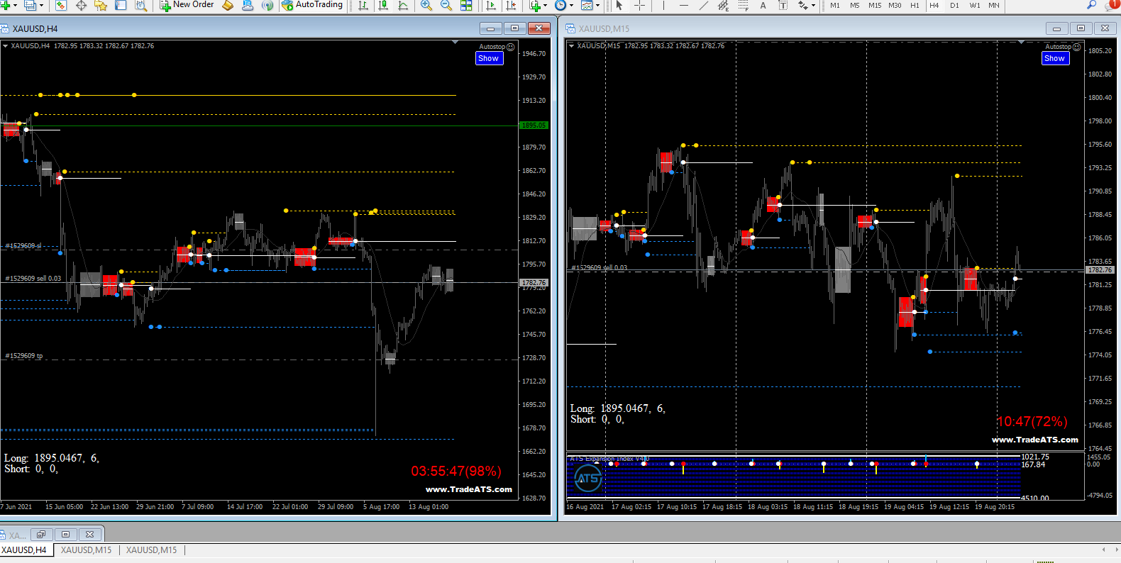The height and width of the screenshot is (563, 1121).
Task: Show the Terminal panel icon
Action: tap(121, 5)
